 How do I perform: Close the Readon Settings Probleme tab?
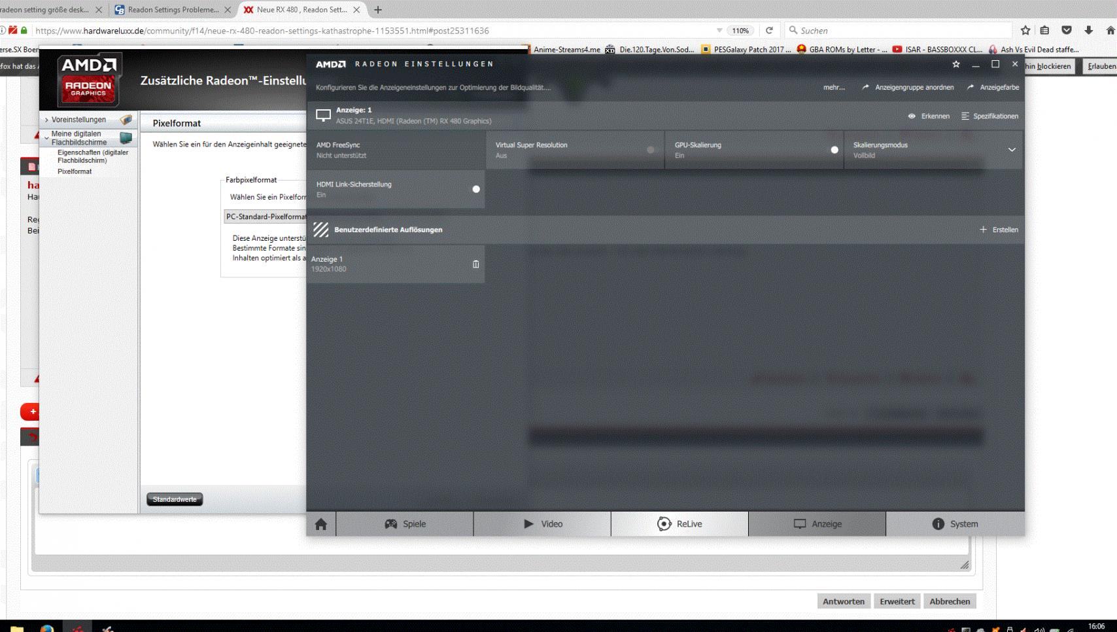tap(228, 10)
